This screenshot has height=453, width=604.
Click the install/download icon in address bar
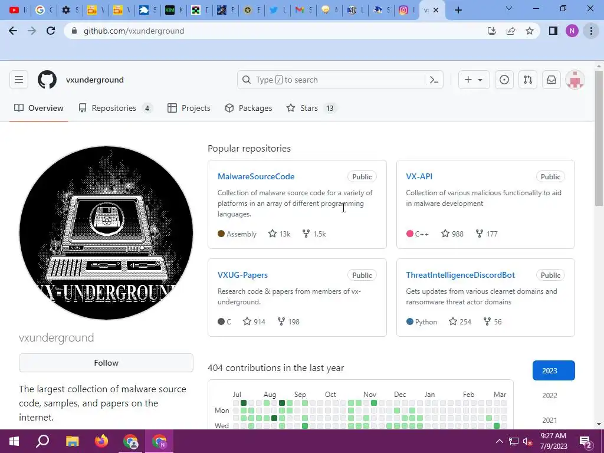tap(492, 31)
